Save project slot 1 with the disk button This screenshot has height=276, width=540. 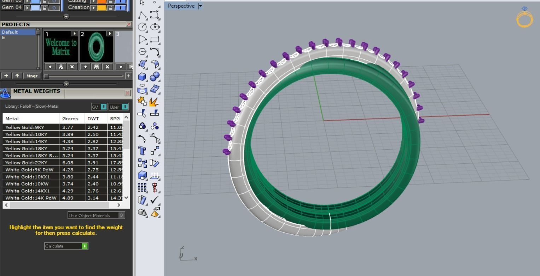[61, 67]
